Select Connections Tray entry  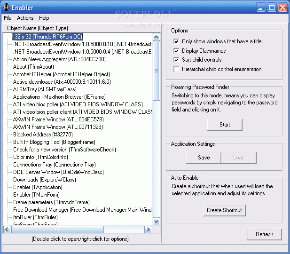pyautogui.click(x=55, y=165)
